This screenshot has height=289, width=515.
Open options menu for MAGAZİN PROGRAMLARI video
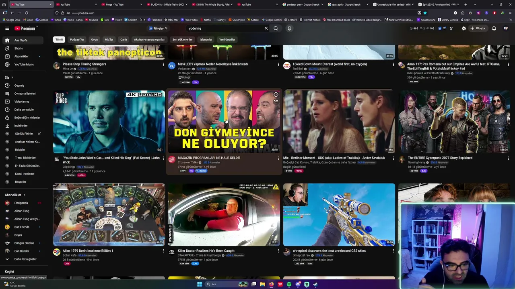[278, 158]
